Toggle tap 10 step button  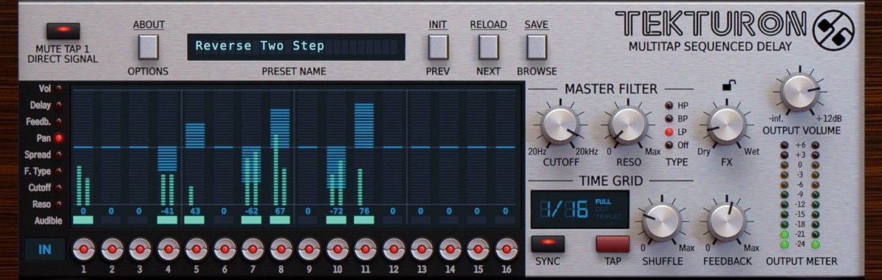(x=338, y=249)
